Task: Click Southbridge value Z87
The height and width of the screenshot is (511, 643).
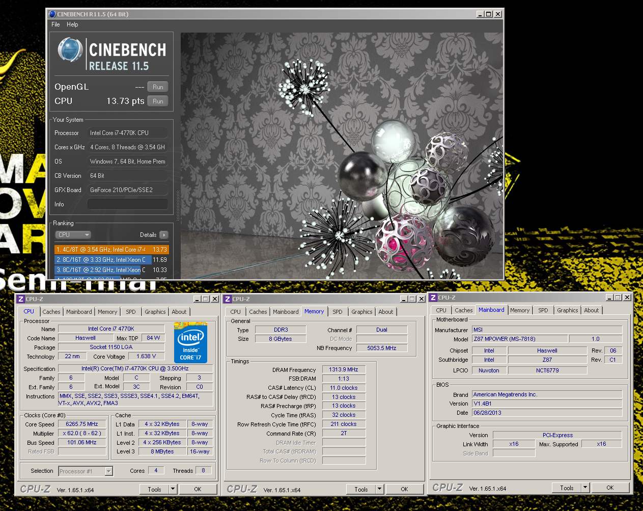Action: coord(547,360)
